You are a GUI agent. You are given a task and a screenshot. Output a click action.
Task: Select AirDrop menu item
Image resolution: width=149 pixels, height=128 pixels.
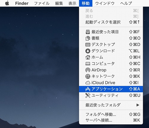point(111,70)
